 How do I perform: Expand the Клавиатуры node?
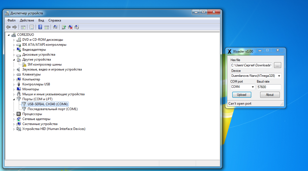(14, 75)
